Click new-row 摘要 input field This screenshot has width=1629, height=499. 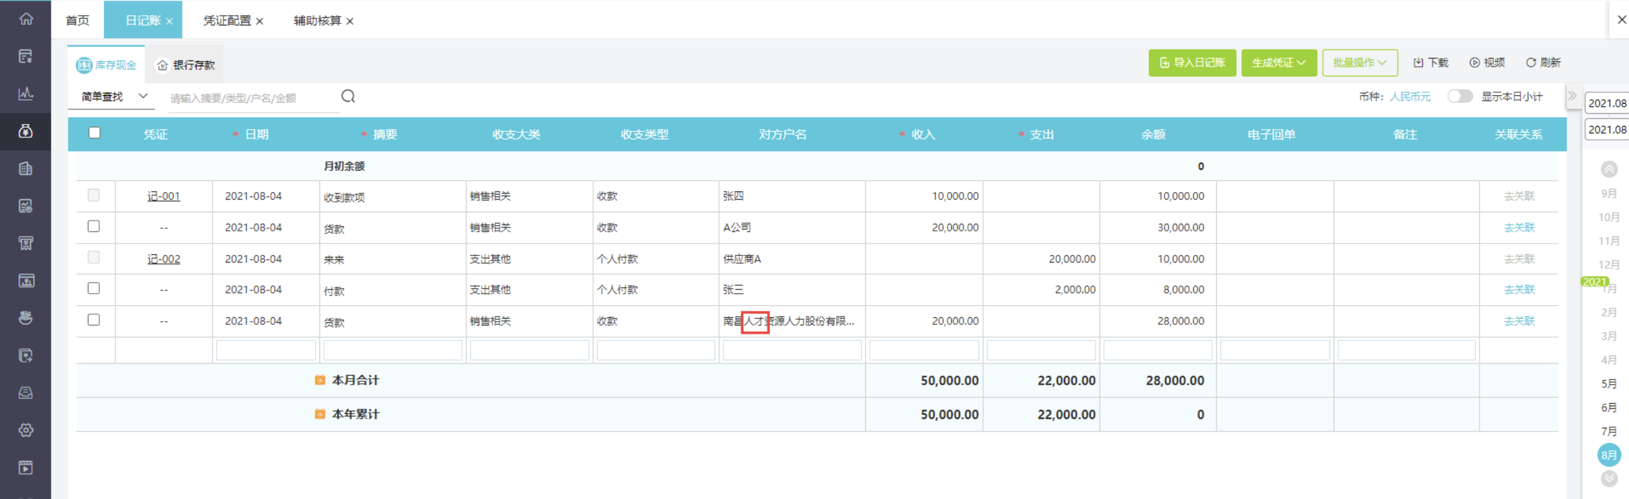point(393,350)
